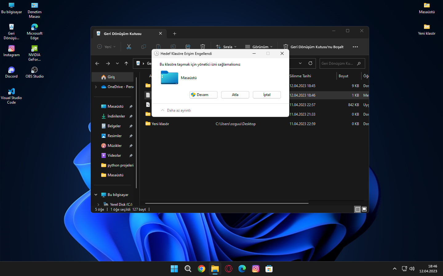Click the Recycle Bin search field

pos(338,63)
